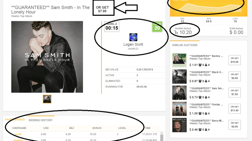Open sscott username link in participants
252x141 pixels.
pos(18,134)
